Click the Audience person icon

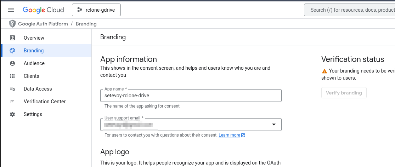(12, 63)
